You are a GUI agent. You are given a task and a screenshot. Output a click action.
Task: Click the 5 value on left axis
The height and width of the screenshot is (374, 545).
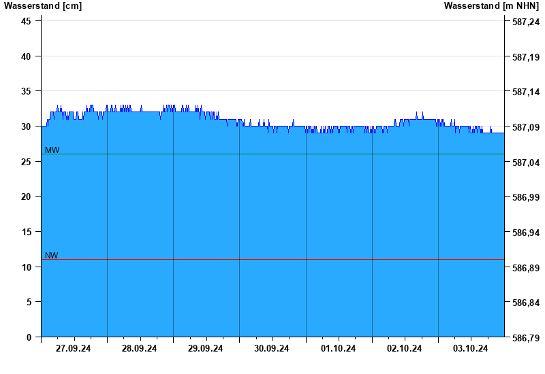pos(29,302)
